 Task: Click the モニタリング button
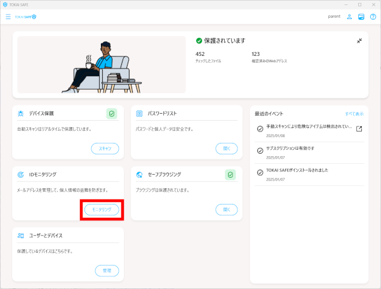[102, 210]
